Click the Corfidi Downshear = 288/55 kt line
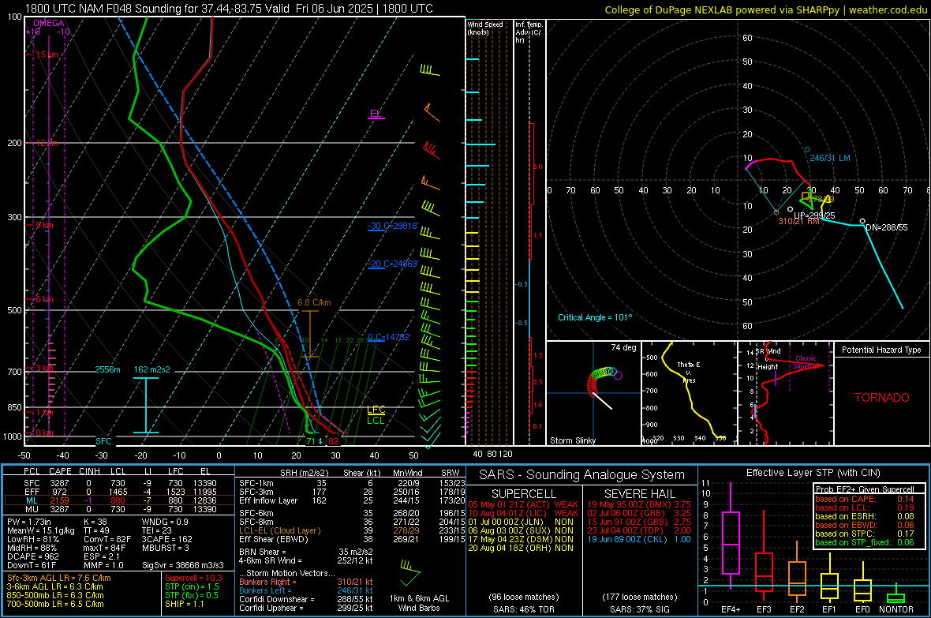The width and height of the screenshot is (931, 618). pos(306,599)
